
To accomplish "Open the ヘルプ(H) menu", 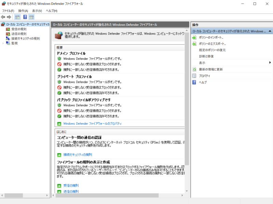I will [x=52, y=11].
